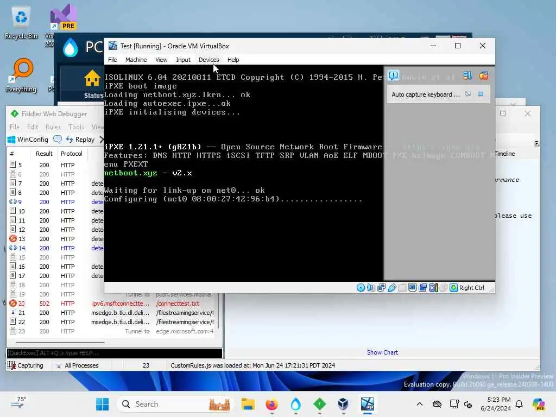Click the session 9 arrows icon in Fiddler
The height and width of the screenshot is (417, 556).
13,202
